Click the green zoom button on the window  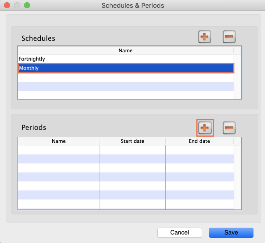coord(27,5)
